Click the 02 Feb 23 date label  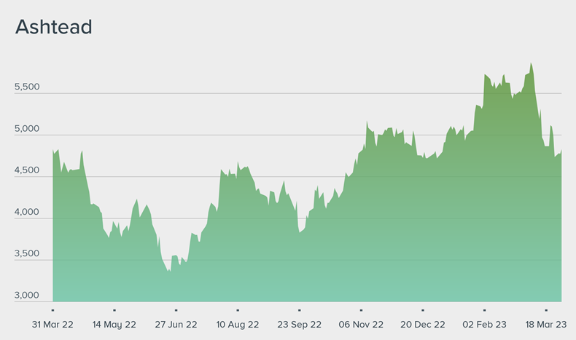[484, 324]
